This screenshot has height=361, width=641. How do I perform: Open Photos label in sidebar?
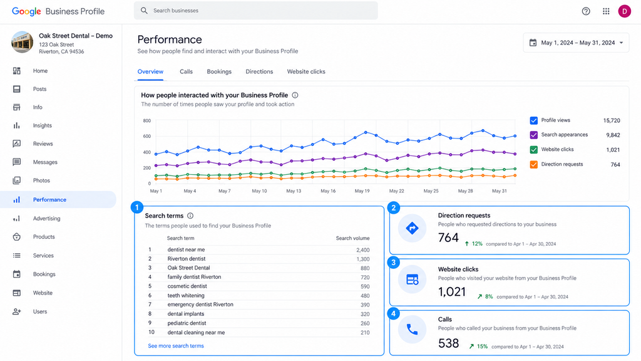click(41, 180)
